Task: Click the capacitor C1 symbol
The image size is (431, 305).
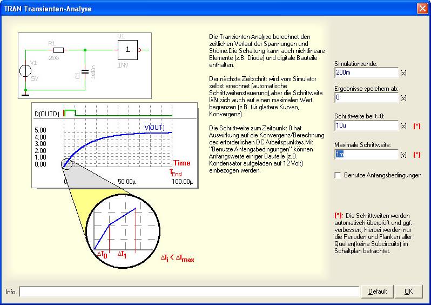Action: click(85, 71)
